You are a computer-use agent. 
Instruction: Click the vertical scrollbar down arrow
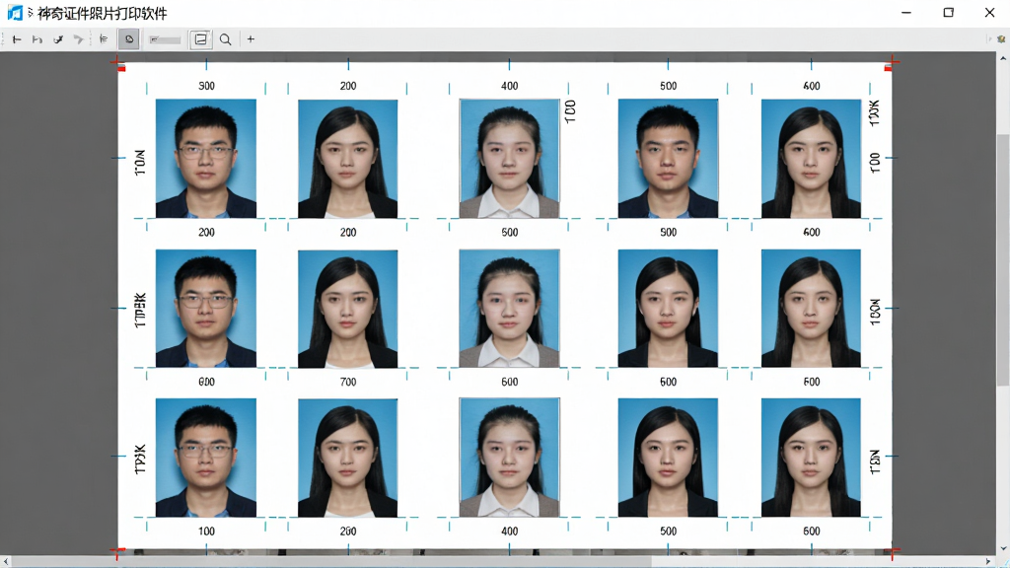1003,549
